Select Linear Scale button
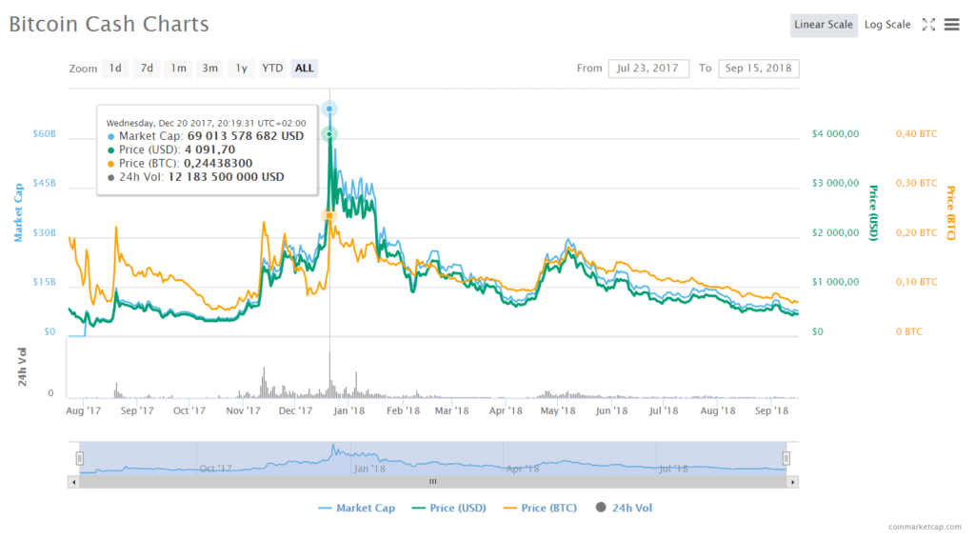Image resolution: width=975 pixels, height=541 pixels. click(824, 25)
